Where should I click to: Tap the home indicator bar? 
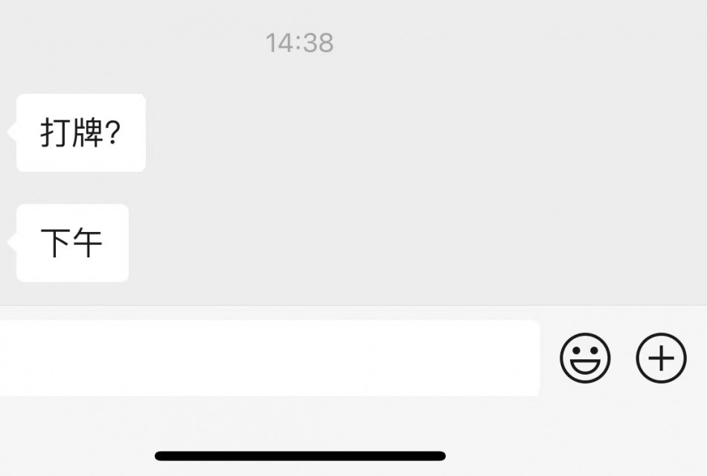301,456
